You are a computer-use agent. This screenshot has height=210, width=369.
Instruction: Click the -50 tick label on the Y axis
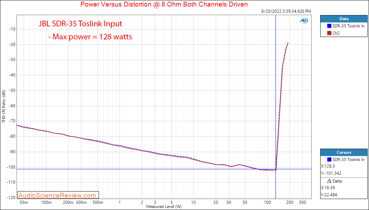coord(12,90)
